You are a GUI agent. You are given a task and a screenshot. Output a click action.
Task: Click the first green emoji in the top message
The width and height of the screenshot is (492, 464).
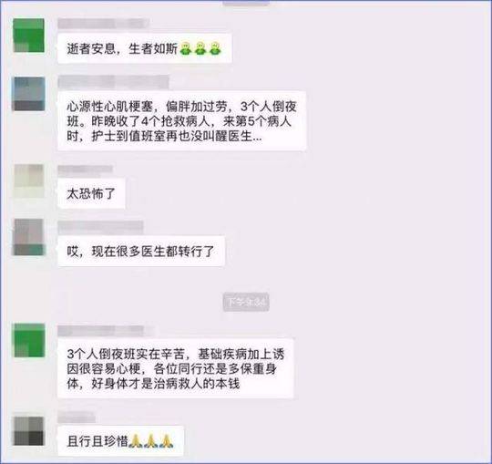pyautogui.click(x=186, y=48)
